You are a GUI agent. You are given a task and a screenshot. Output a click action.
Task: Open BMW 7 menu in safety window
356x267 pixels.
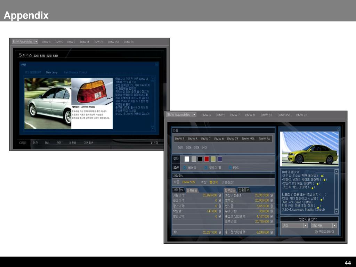(x=71, y=42)
